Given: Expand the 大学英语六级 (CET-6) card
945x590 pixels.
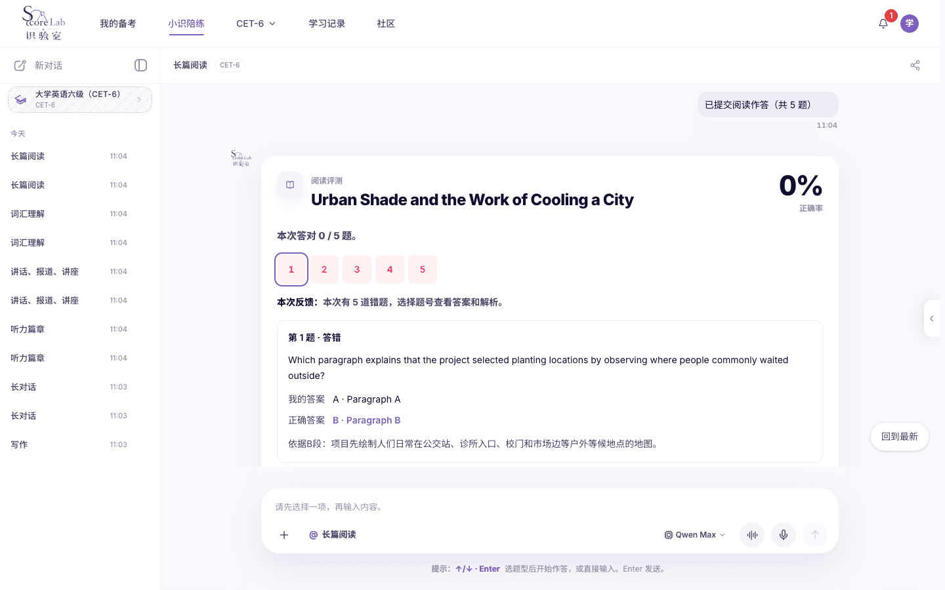Looking at the screenshot, I should click(x=80, y=100).
